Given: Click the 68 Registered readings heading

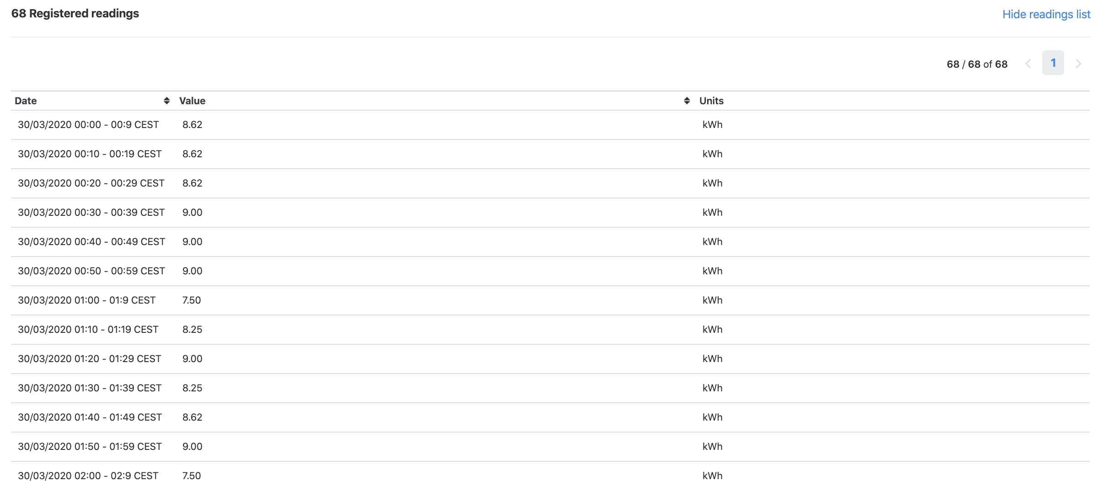Looking at the screenshot, I should [75, 14].
